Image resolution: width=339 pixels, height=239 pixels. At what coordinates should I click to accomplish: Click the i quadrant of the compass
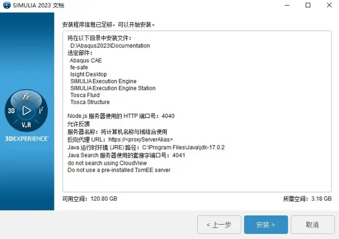click(x=41, y=110)
